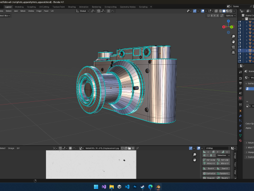Open Photoshop from the taskbar

(x=135, y=187)
